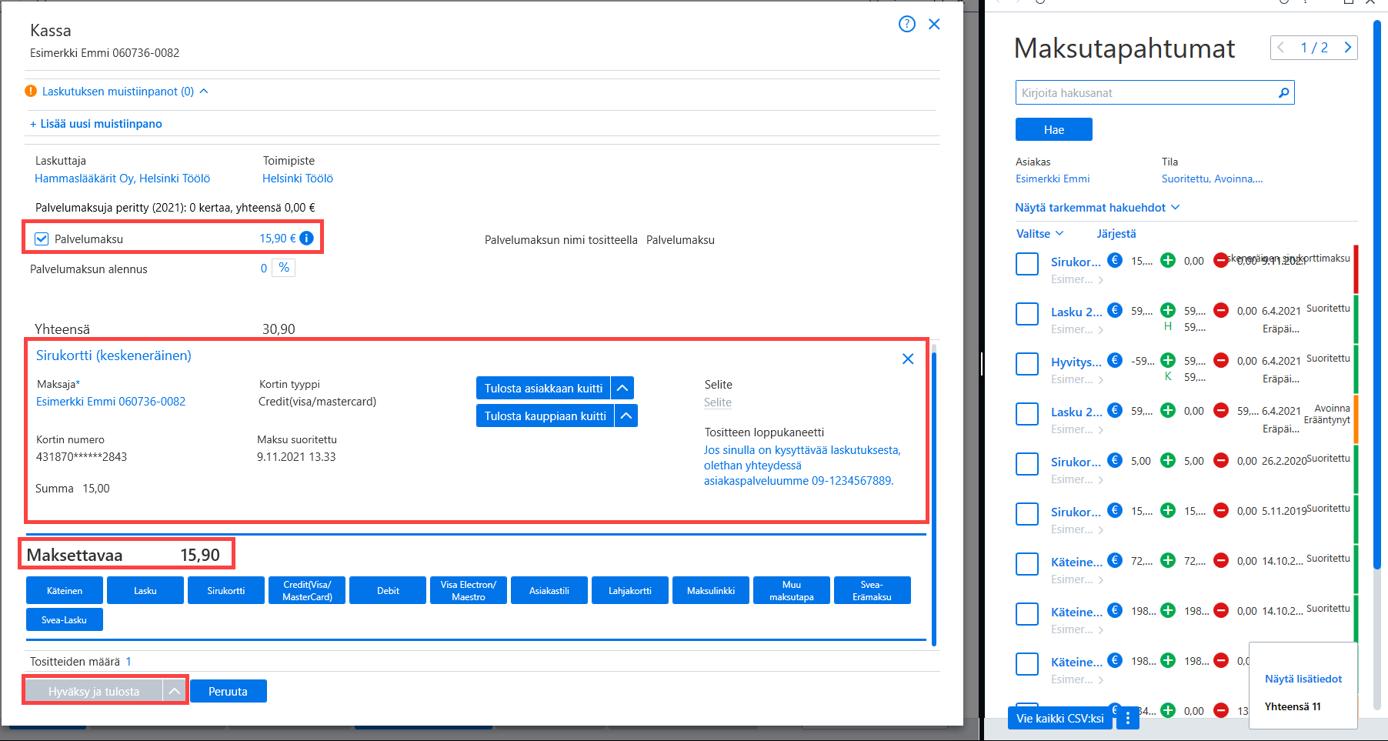Toggle the percent unit for alennus
The height and width of the screenshot is (741, 1388).
284,268
